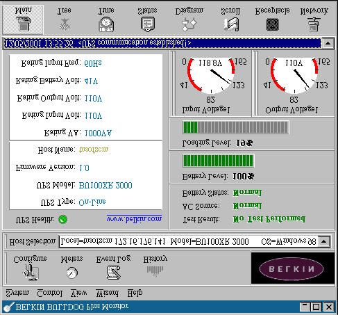This screenshot has height=315, width=338.
Task: Open the Scroll view icon
Action: [231, 24]
